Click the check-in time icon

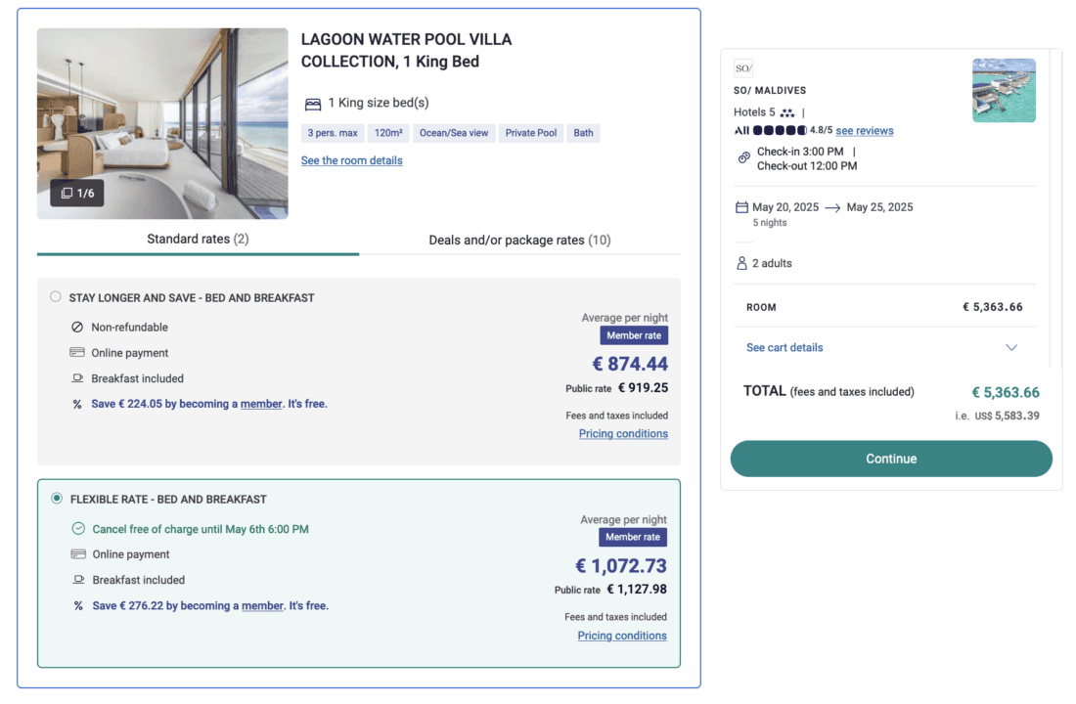743,157
